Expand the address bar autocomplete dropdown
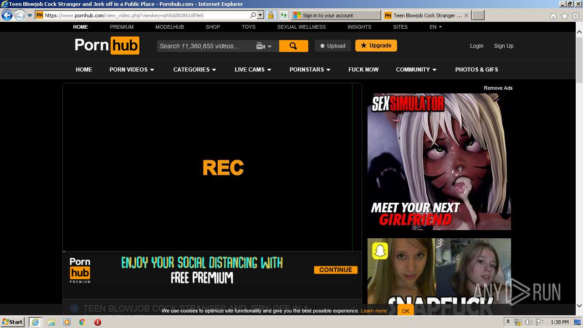The image size is (583, 328). [261, 15]
